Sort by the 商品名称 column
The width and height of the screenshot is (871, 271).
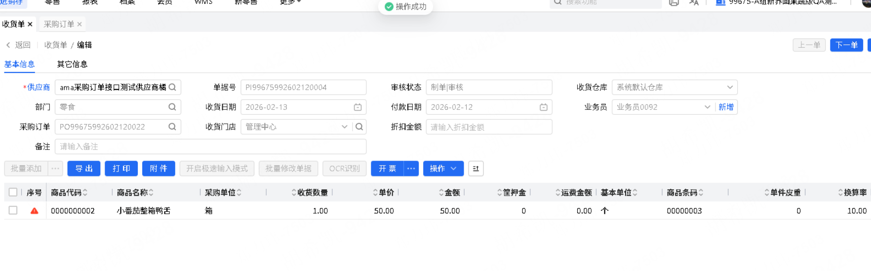(x=151, y=193)
